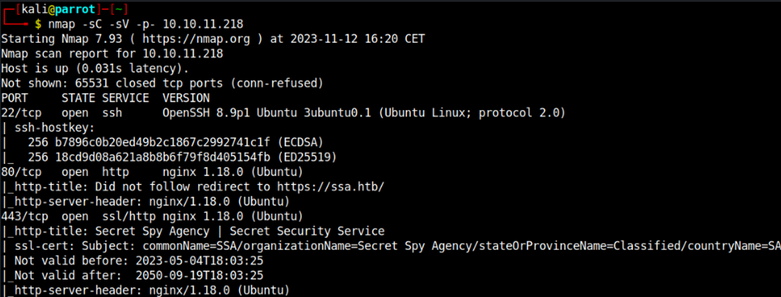
Task: Click the "SERVICE" column header
Action: (x=125, y=98)
